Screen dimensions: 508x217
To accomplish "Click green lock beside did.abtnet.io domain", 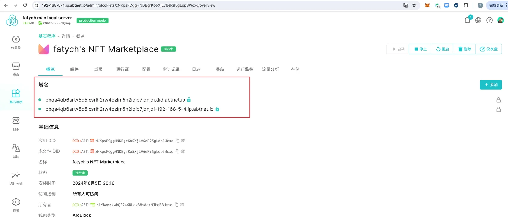I will (x=189, y=100).
